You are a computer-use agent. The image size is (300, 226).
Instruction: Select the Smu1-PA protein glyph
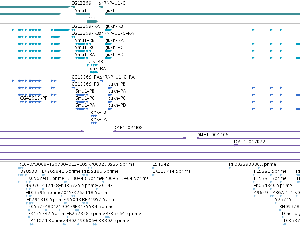pyautogui.click(x=82, y=109)
